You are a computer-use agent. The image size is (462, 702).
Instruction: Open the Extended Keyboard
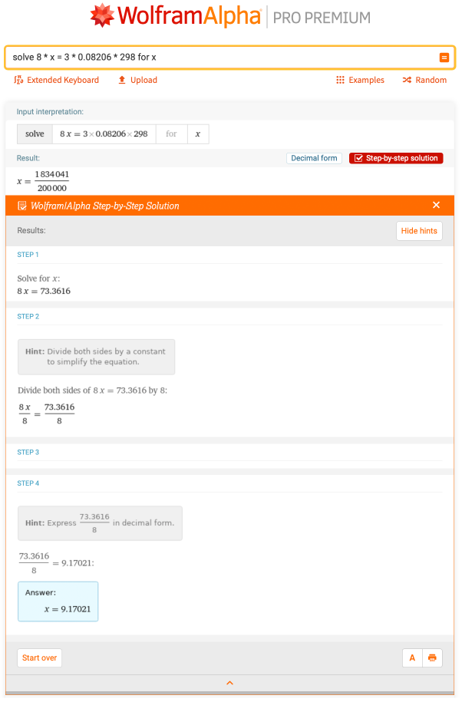coord(57,80)
